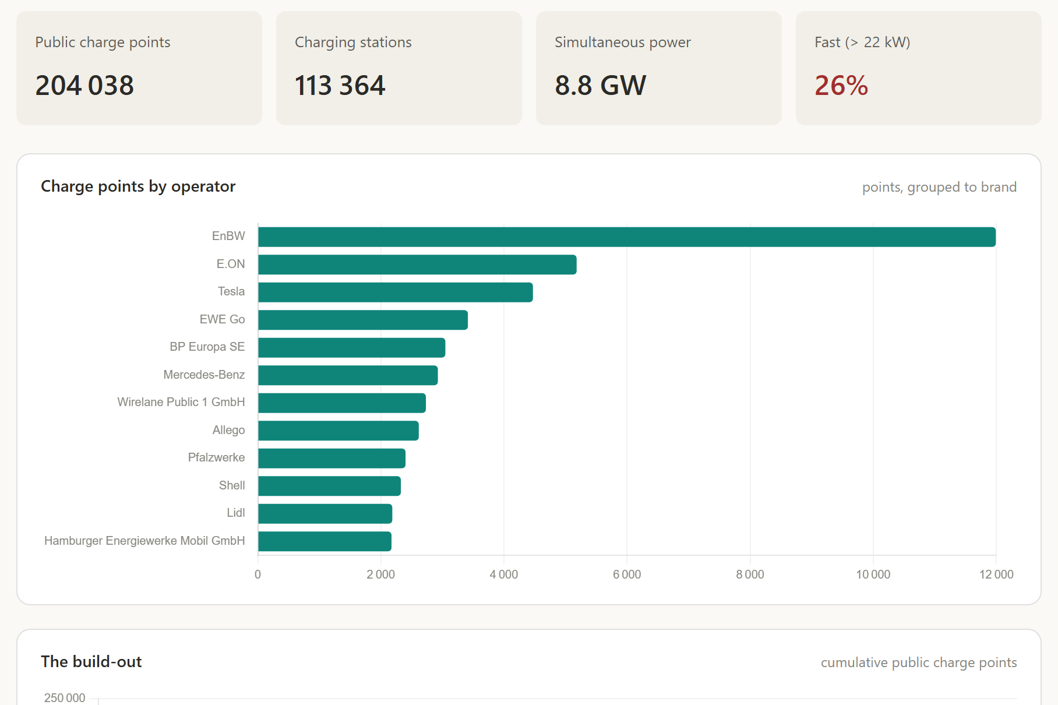Screen dimensions: 1058x705
Task: Click the Pfalzwerke bar
Action: coord(331,459)
